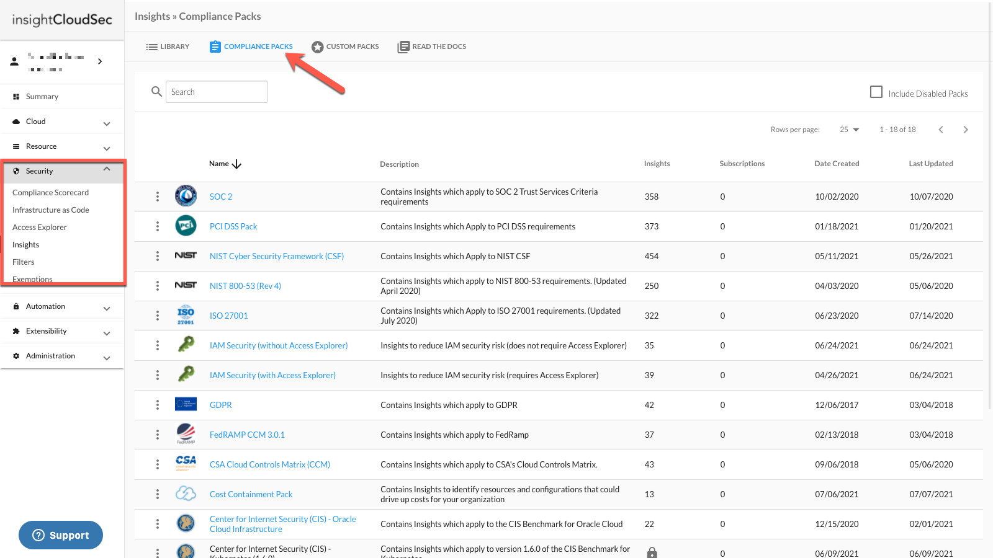Sort by Name using the arrow icon

pyautogui.click(x=236, y=164)
